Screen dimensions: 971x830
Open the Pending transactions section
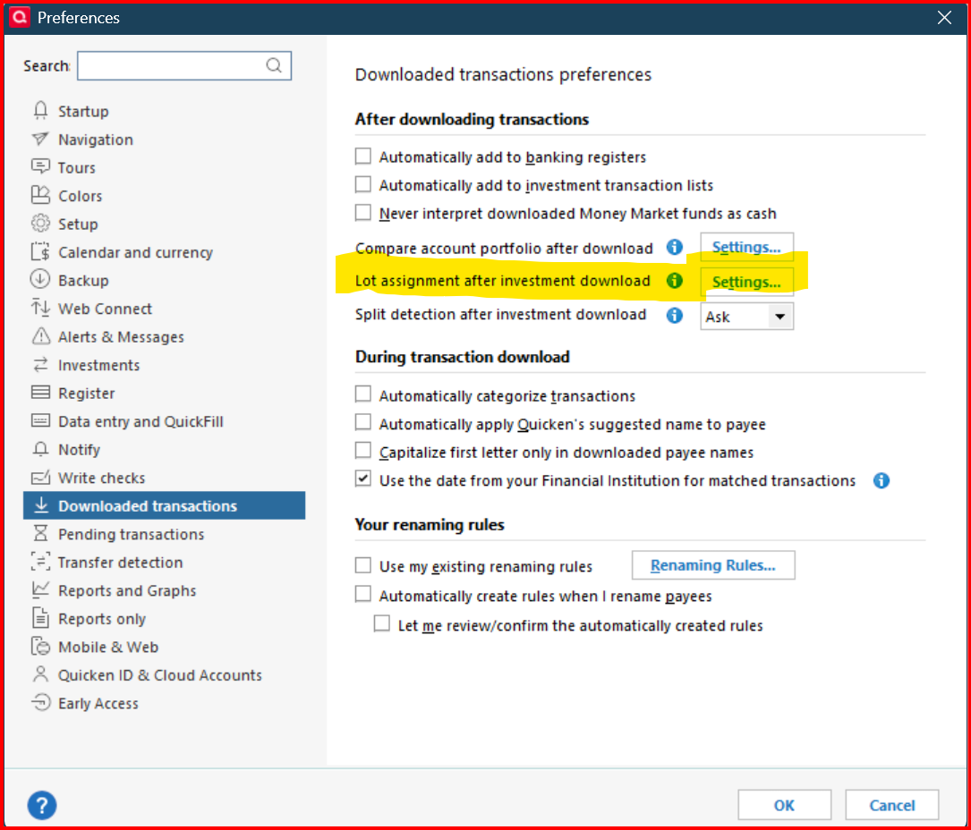[x=131, y=534]
